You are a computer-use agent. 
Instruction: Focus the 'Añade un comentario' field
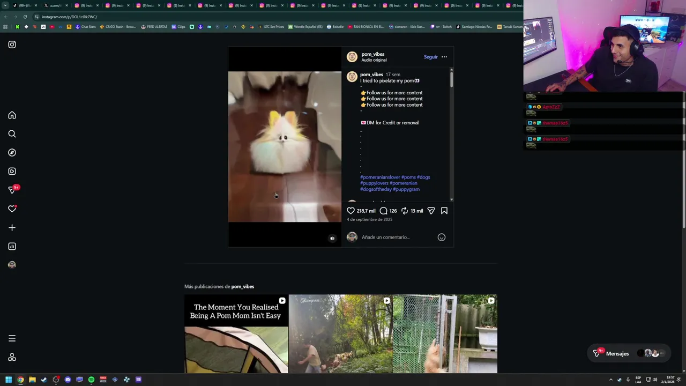[x=397, y=237]
